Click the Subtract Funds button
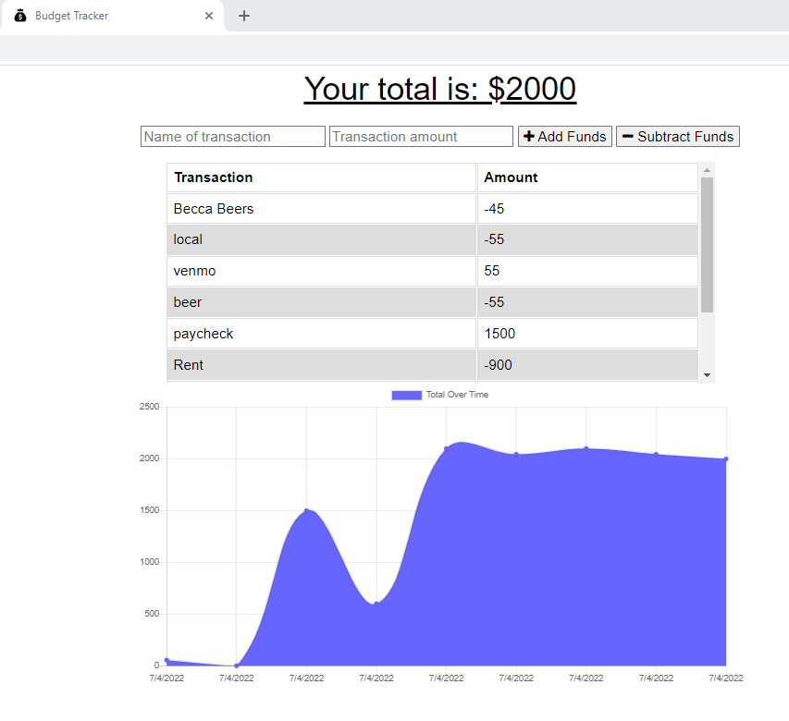Viewport: 789px width, 721px height. coord(677,136)
